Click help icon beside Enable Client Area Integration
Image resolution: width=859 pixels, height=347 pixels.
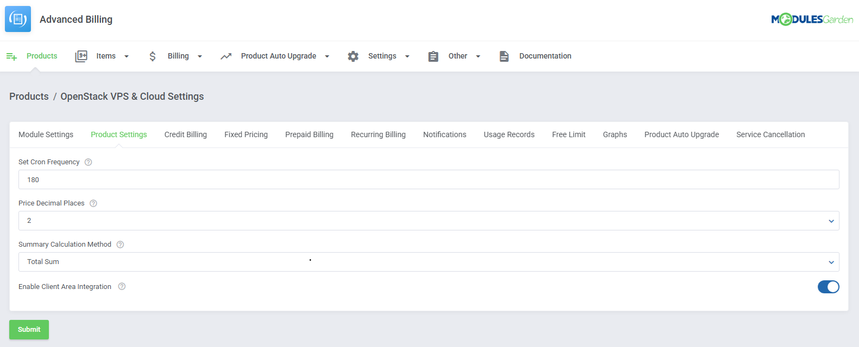[x=122, y=286]
